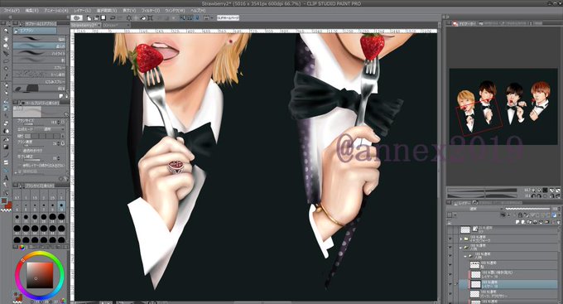Click the Save icon in command bar
The height and width of the screenshot is (304, 563).
103,17
